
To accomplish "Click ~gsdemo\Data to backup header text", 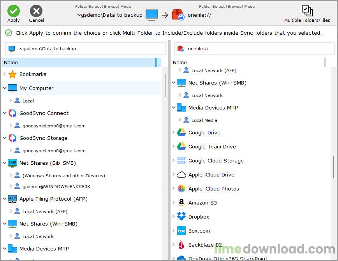I will click(x=110, y=15).
